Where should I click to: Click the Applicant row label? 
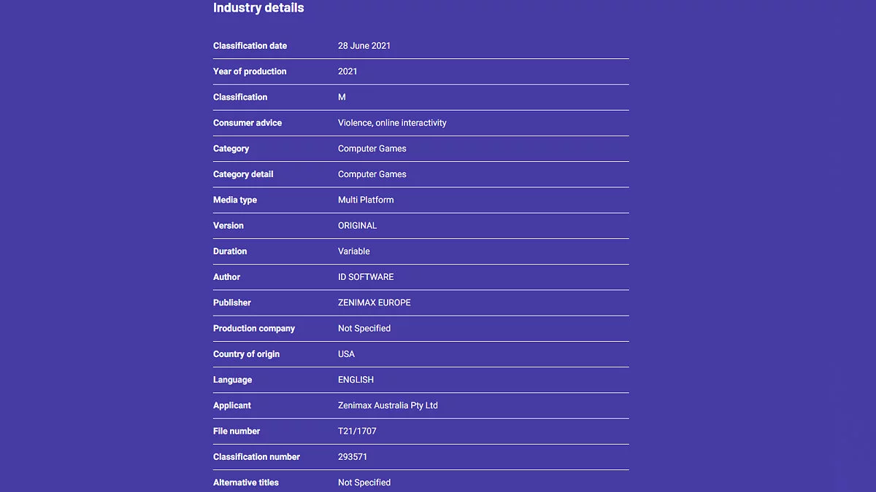[x=232, y=405]
